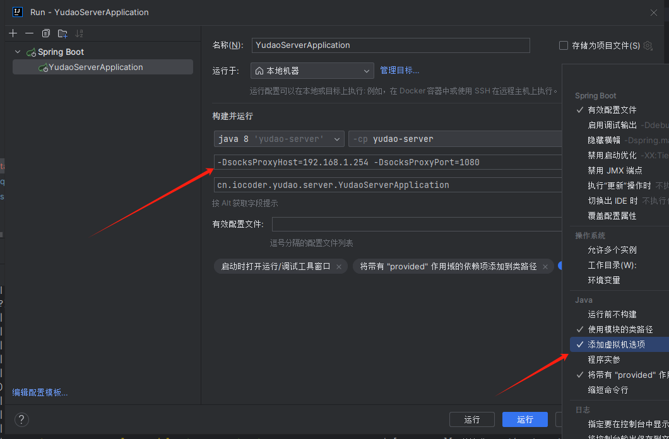Image resolution: width=669 pixels, height=439 pixels.
Task: Click the VM options field with -DsocksProxyHost
Action: (x=387, y=163)
